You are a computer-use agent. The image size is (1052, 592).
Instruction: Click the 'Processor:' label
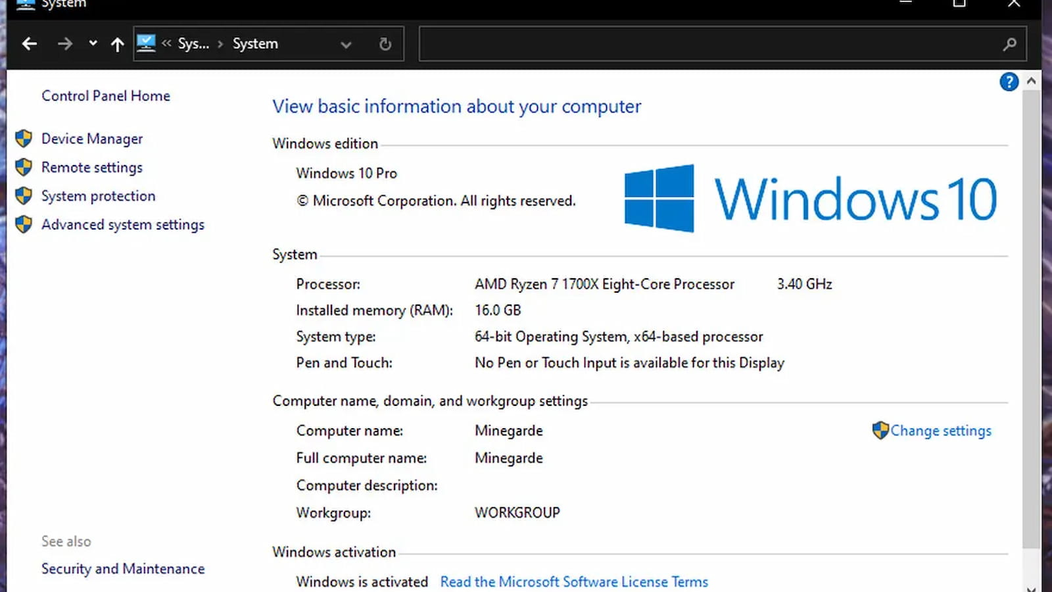[328, 284]
